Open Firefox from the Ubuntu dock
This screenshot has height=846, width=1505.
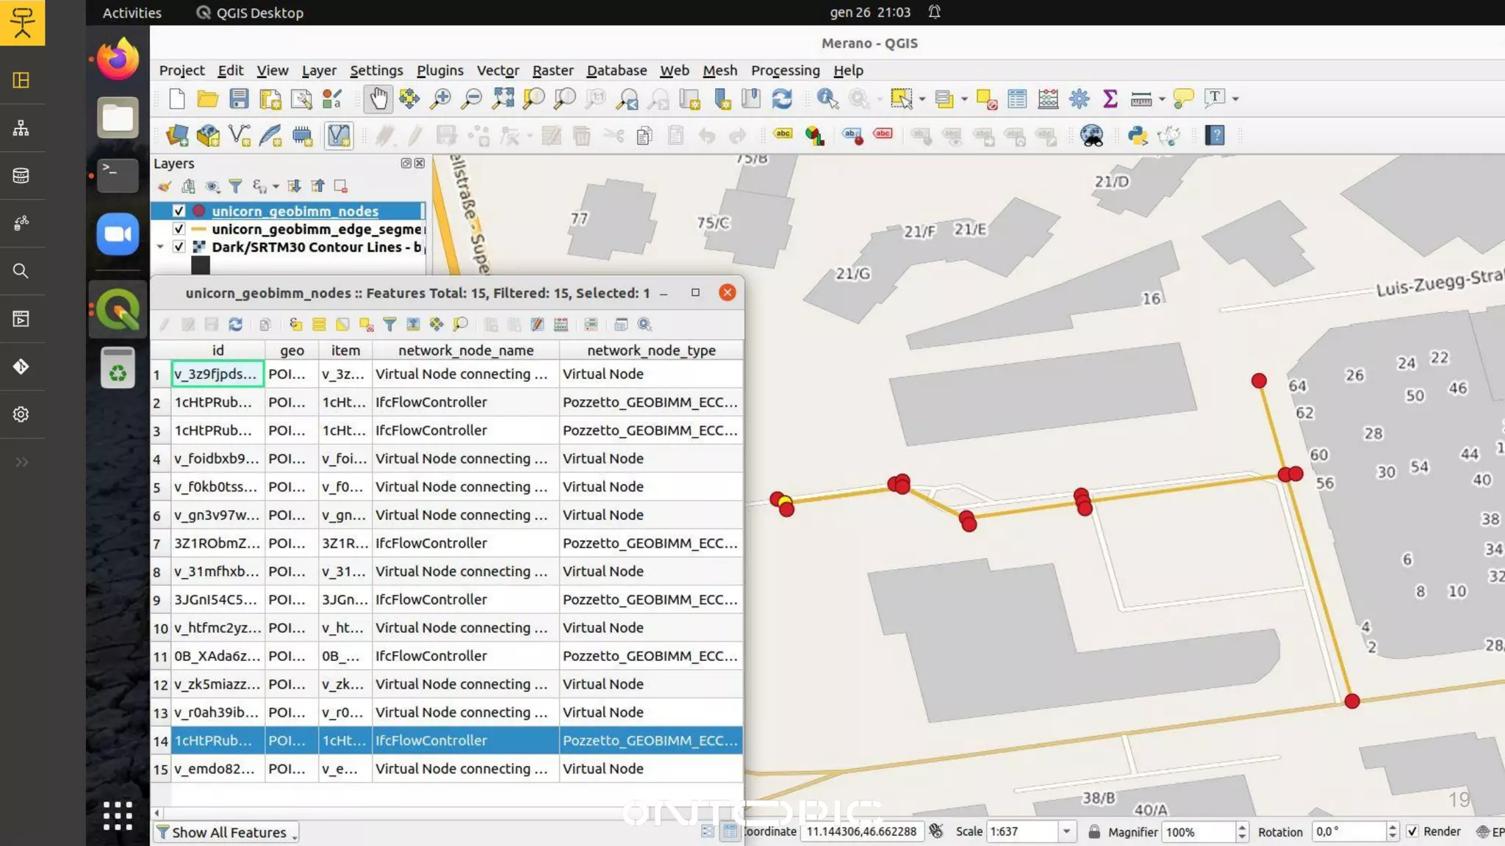[118, 59]
